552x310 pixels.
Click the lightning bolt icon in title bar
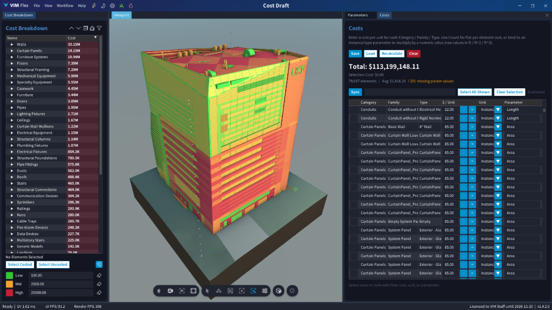94,5
